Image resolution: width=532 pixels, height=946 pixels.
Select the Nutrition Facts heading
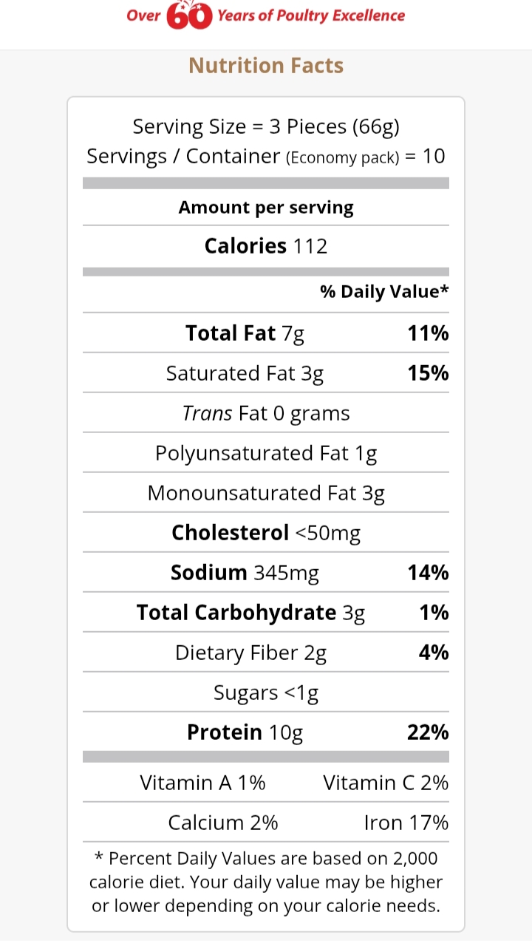pyautogui.click(x=266, y=66)
